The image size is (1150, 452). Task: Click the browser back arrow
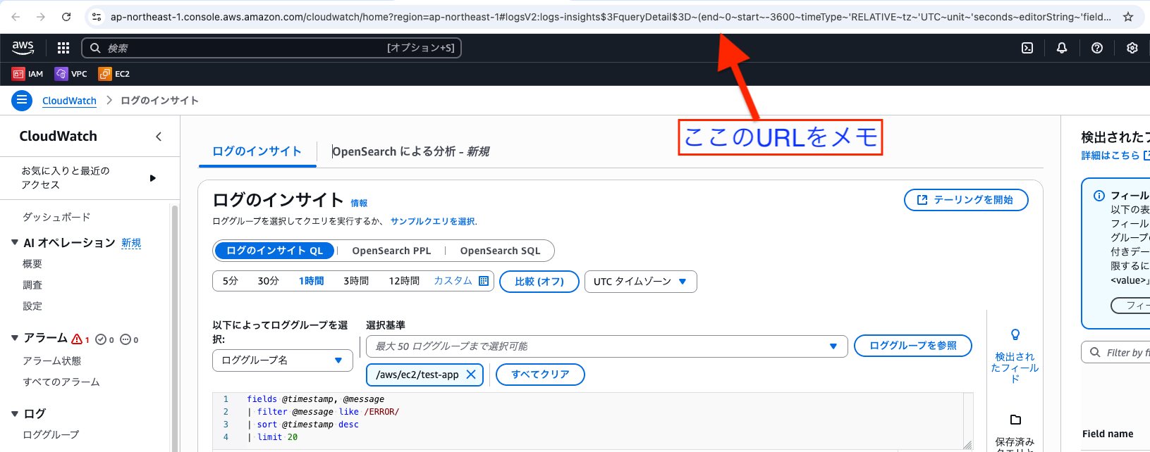[16, 17]
